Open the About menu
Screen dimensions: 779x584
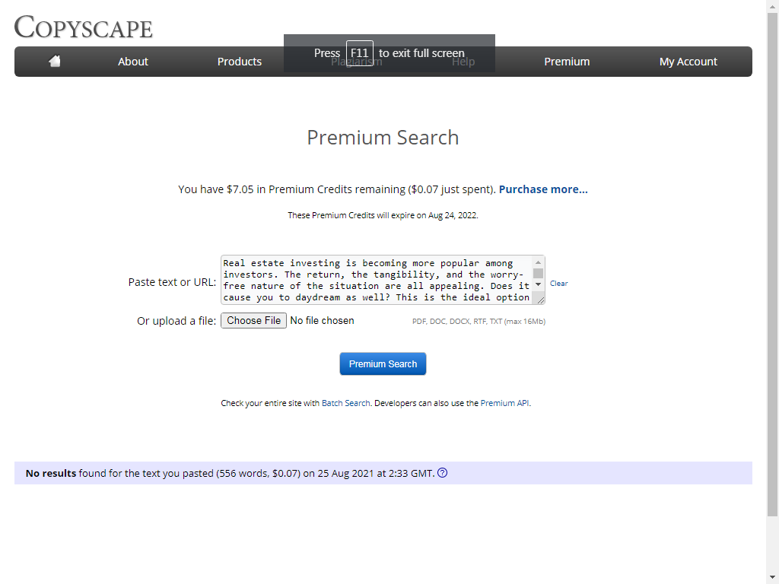coord(132,62)
